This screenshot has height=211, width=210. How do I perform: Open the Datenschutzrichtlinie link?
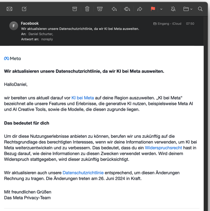(x=83, y=173)
